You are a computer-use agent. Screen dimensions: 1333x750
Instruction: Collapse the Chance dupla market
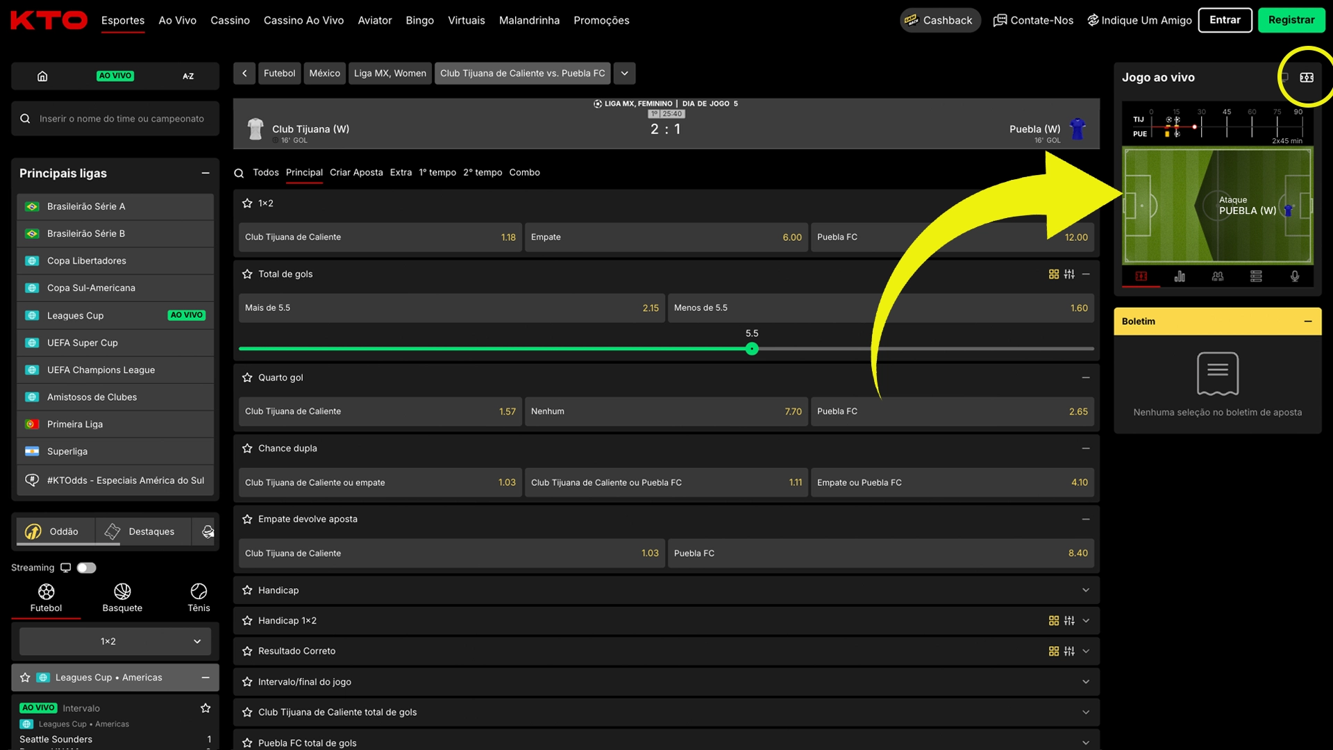tap(1086, 449)
